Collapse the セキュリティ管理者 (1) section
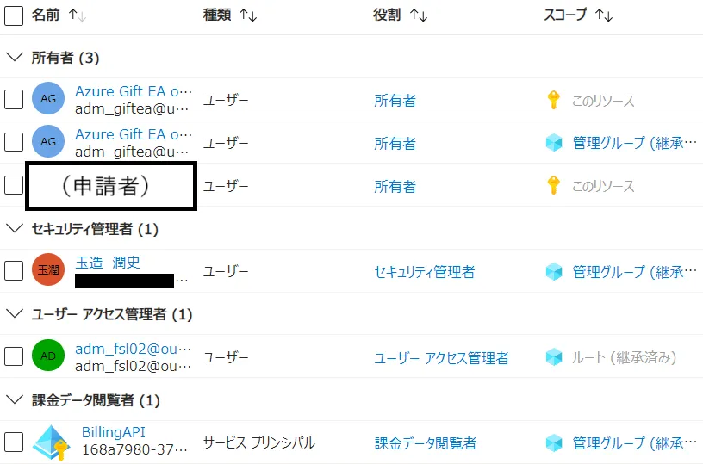Viewport: 703px width, 464px height. [15, 228]
